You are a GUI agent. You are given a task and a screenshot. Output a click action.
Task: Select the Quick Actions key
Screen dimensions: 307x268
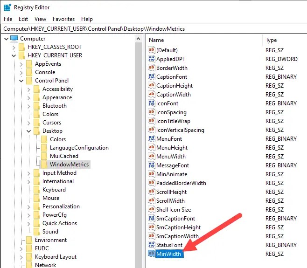click(60, 223)
